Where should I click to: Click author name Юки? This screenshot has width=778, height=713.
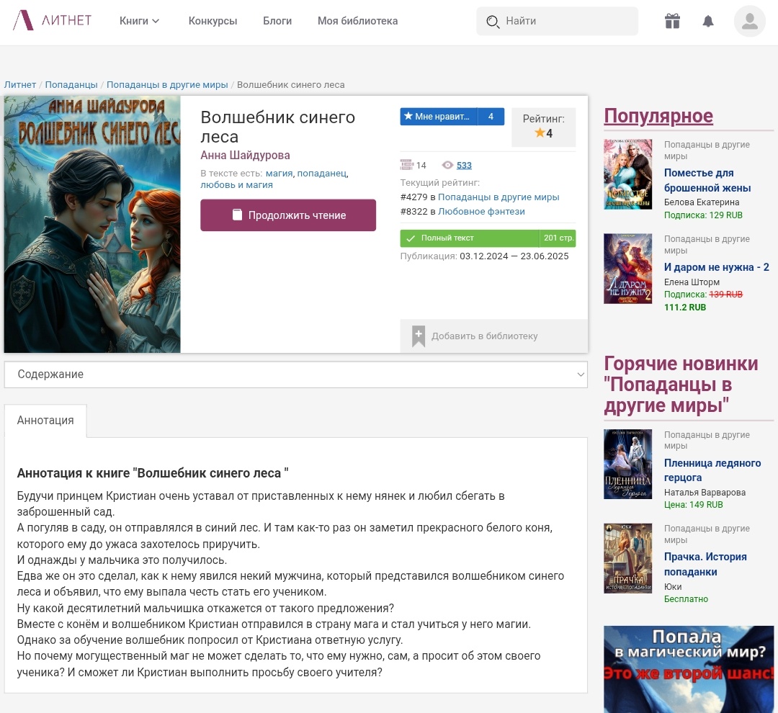673,587
